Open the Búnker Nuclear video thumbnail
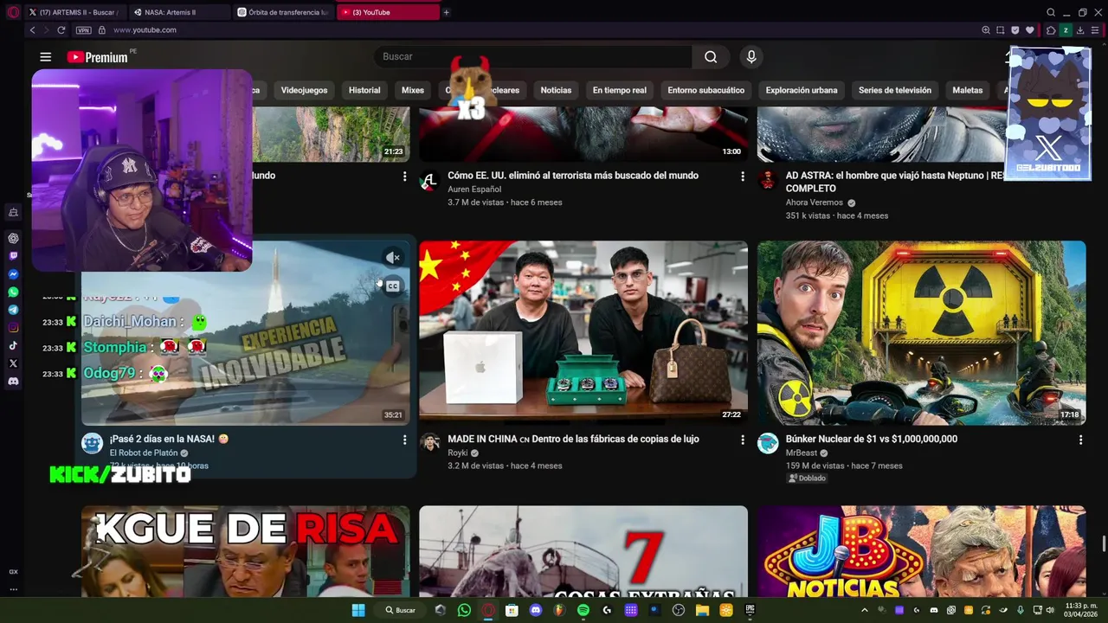This screenshot has height=623, width=1108. point(921,333)
